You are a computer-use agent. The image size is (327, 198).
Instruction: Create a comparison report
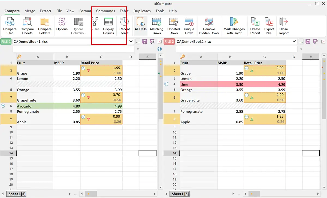point(255,26)
